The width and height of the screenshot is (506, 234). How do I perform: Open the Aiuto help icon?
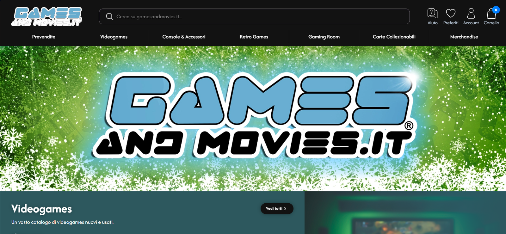(432, 13)
